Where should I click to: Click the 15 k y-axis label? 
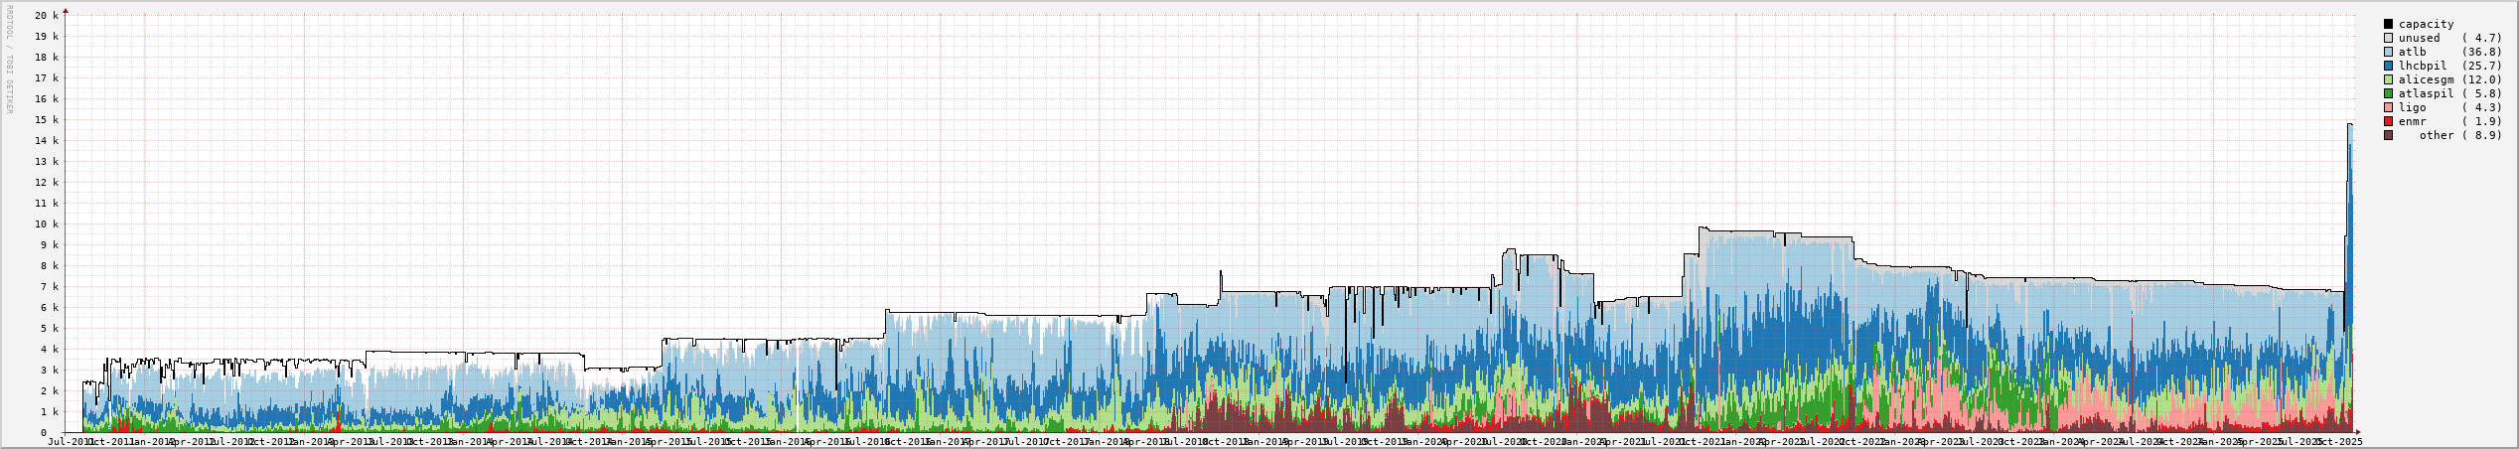pyautogui.click(x=47, y=120)
